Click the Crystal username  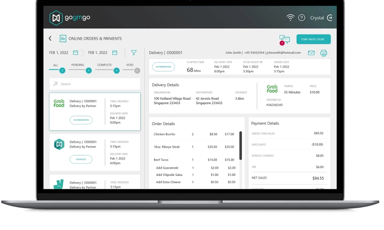point(317,18)
